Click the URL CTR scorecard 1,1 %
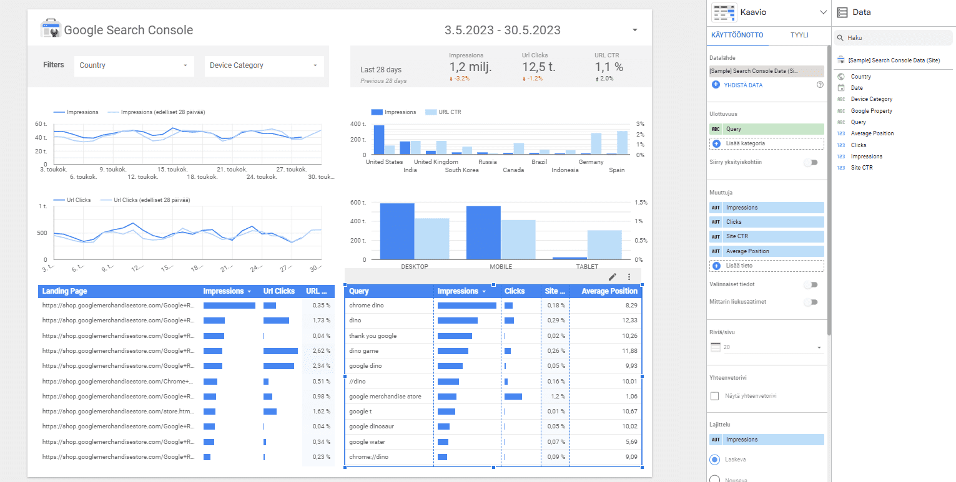 pyautogui.click(x=609, y=67)
